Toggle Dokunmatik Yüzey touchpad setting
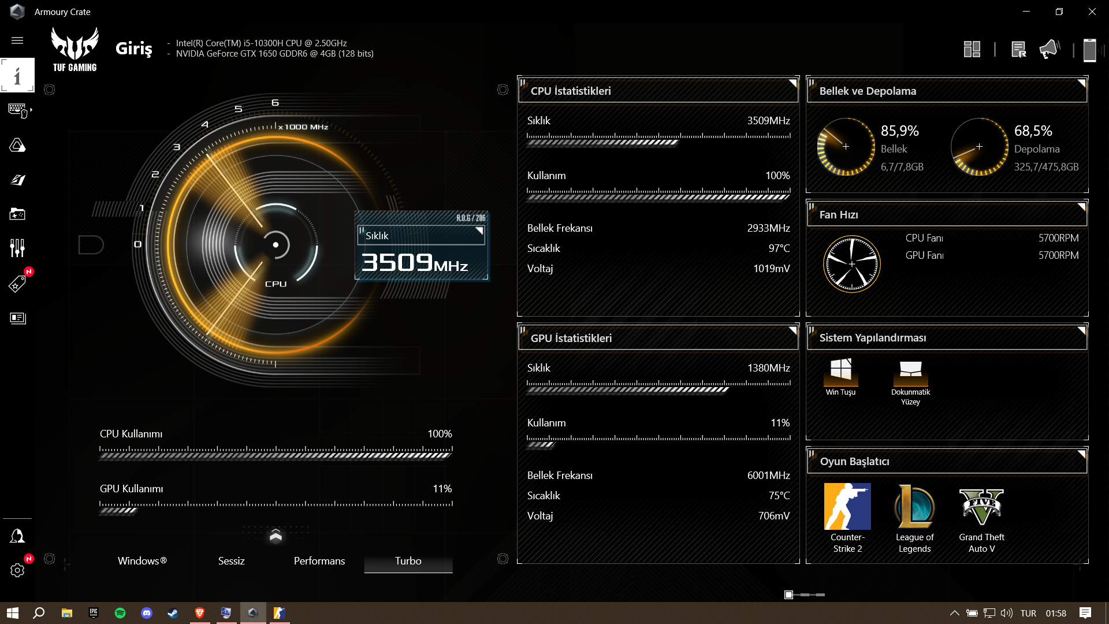This screenshot has height=624, width=1109. pyautogui.click(x=910, y=373)
